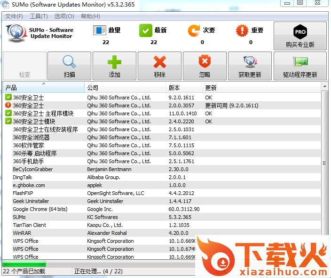This screenshot has width=331, height=278.
Task: Click version cell 11.0.0.1410
Action: (182, 113)
